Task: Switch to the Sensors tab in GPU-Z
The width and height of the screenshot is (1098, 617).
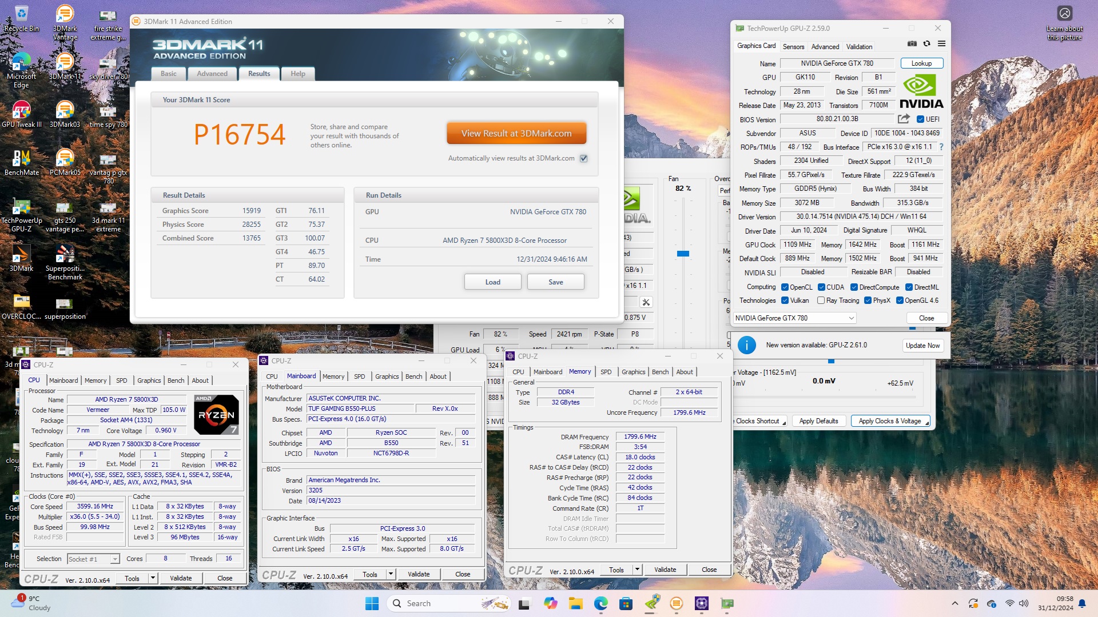Action: tap(793, 47)
